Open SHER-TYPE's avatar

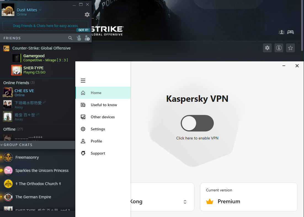tap(16, 70)
